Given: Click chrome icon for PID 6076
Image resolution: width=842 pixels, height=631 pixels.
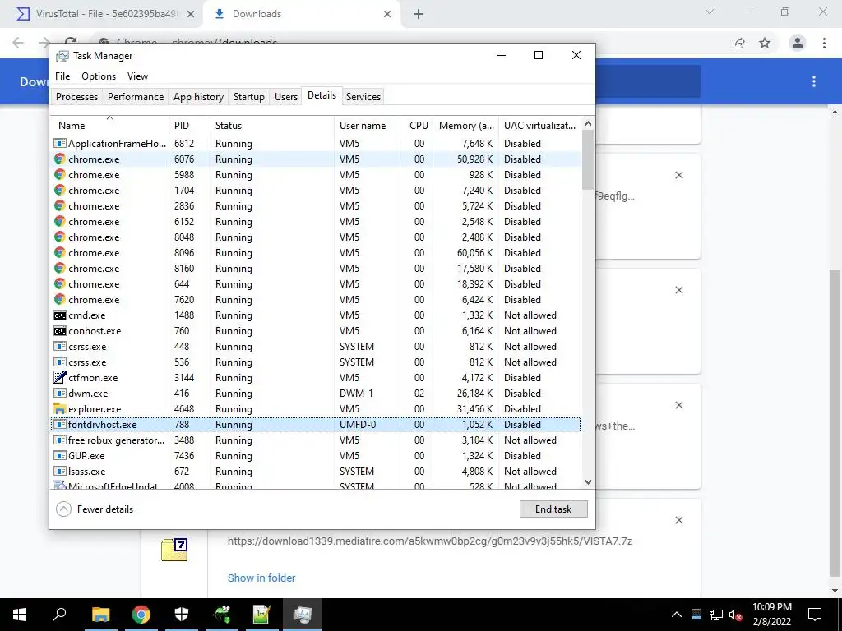Looking at the screenshot, I should (x=59, y=159).
